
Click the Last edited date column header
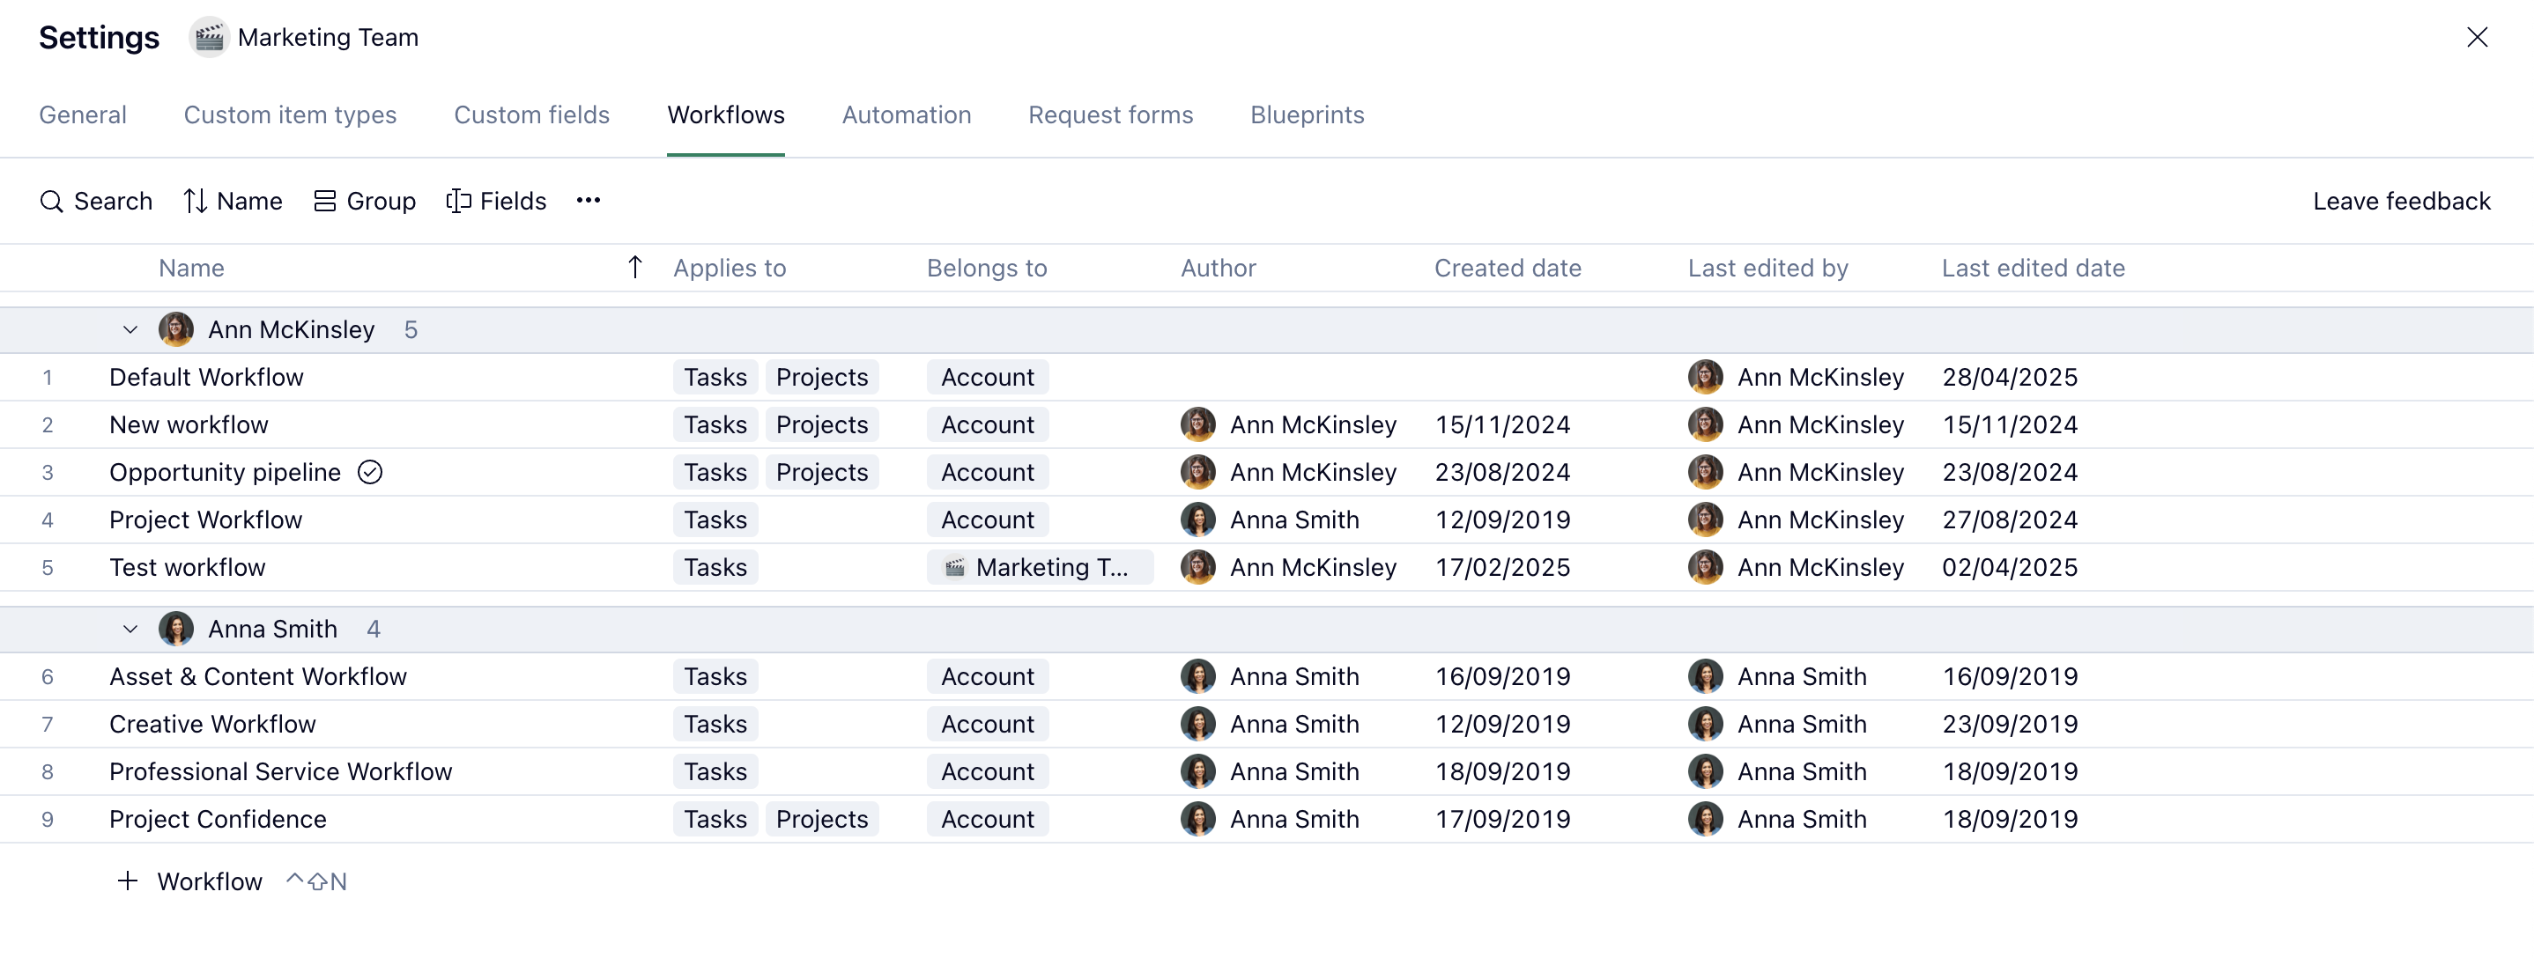click(2033, 269)
